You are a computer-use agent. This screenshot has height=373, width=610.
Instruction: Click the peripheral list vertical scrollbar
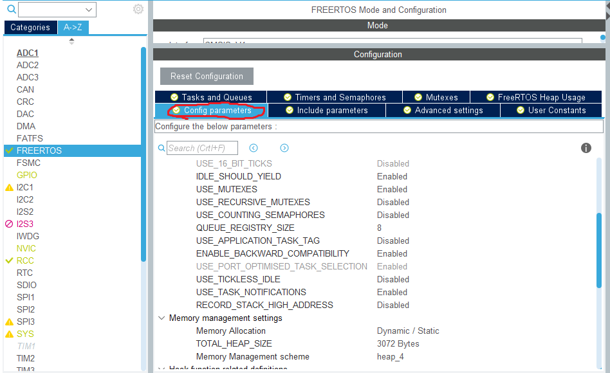coord(143,154)
